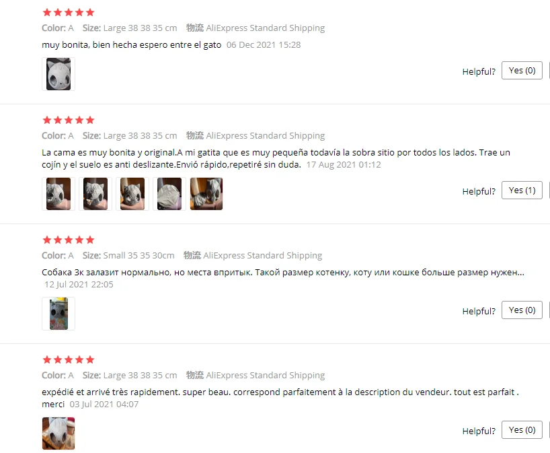Click the 'La cama es muy bonita' review text
The width and height of the screenshot is (550, 453).
(276, 158)
